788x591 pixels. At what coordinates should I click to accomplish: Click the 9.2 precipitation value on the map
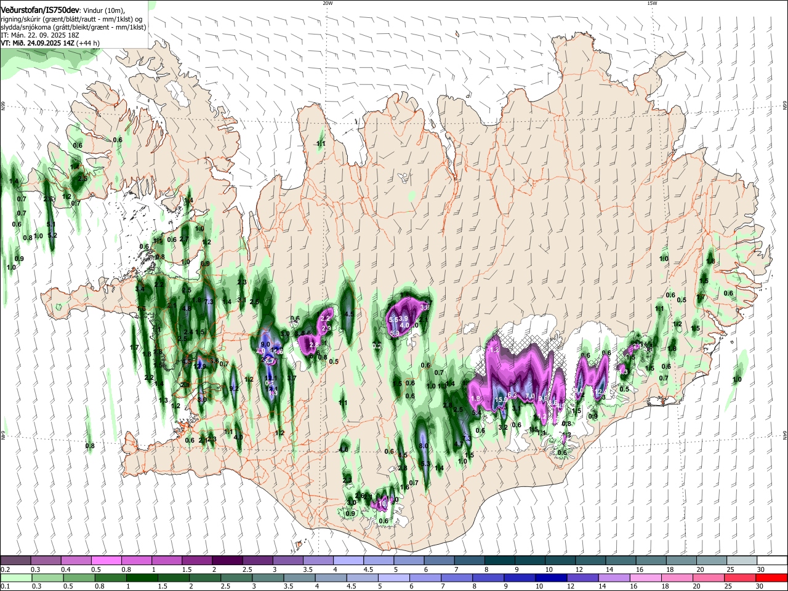(234, 388)
